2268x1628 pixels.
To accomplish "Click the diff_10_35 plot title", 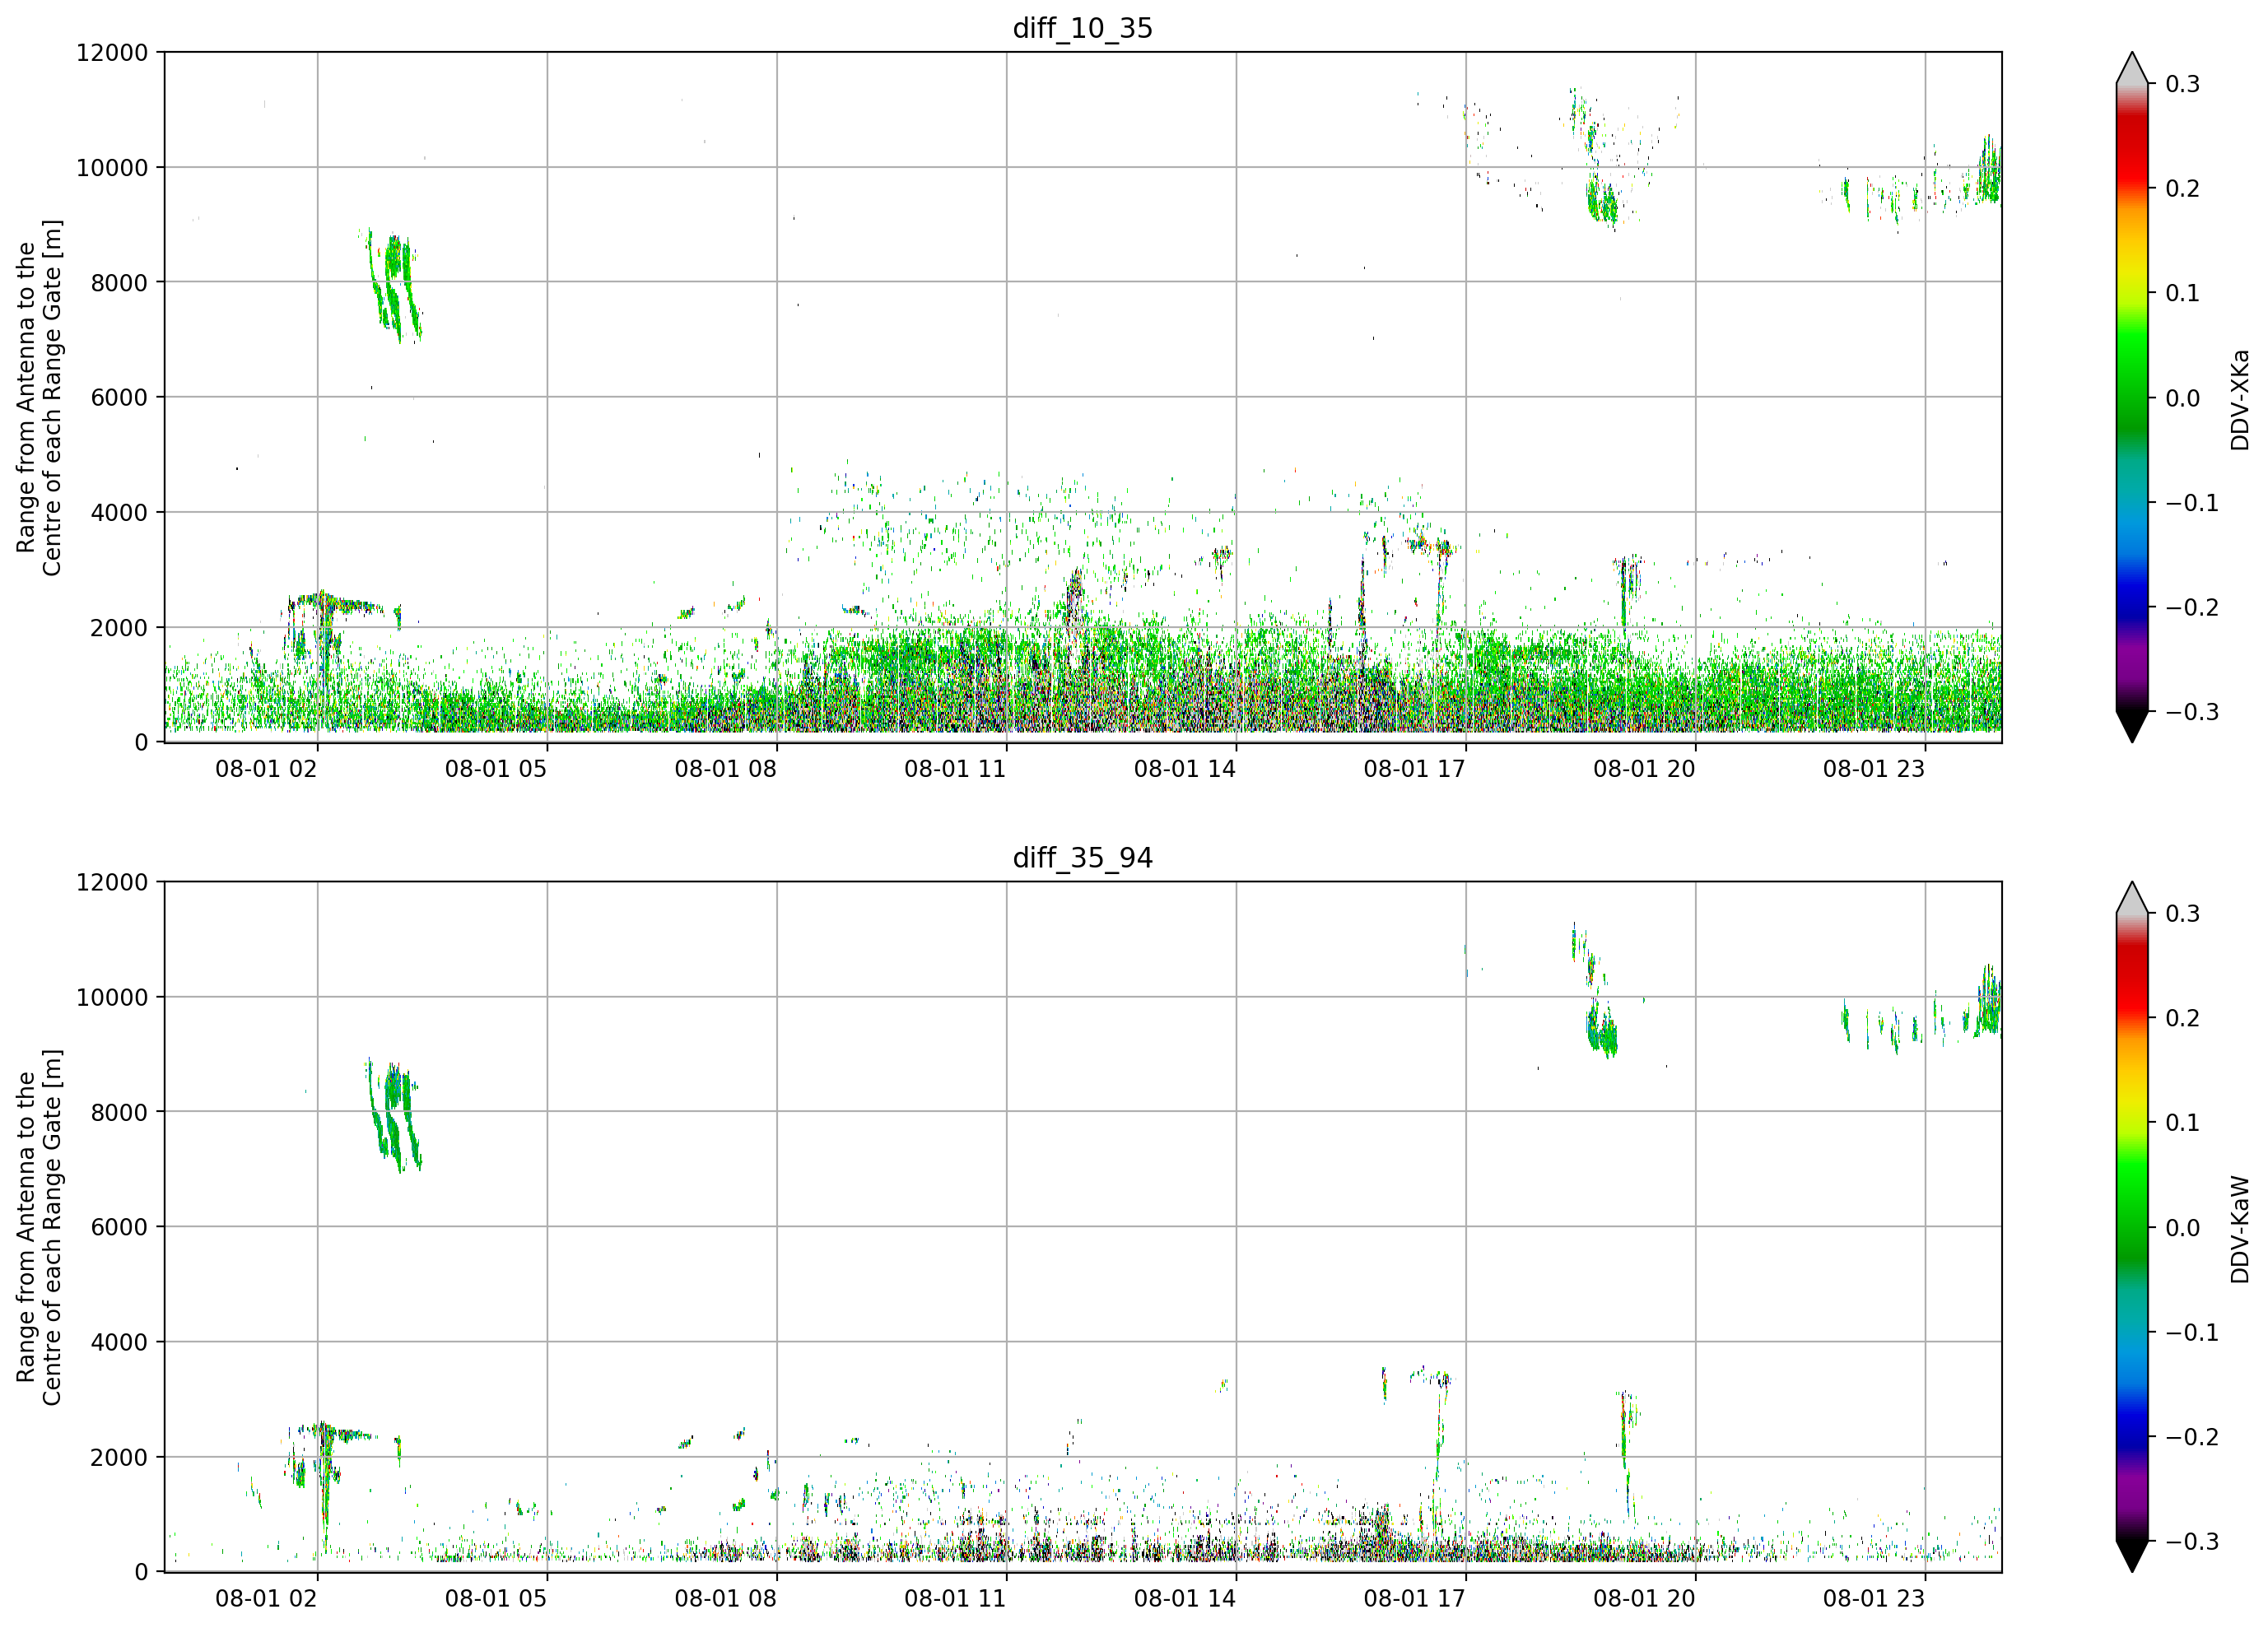I will pos(1083,28).
